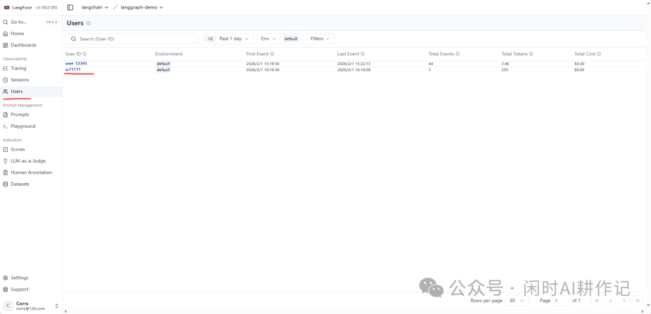651x314 pixels.
Task: Go to the next page button
Action: tap(624, 300)
